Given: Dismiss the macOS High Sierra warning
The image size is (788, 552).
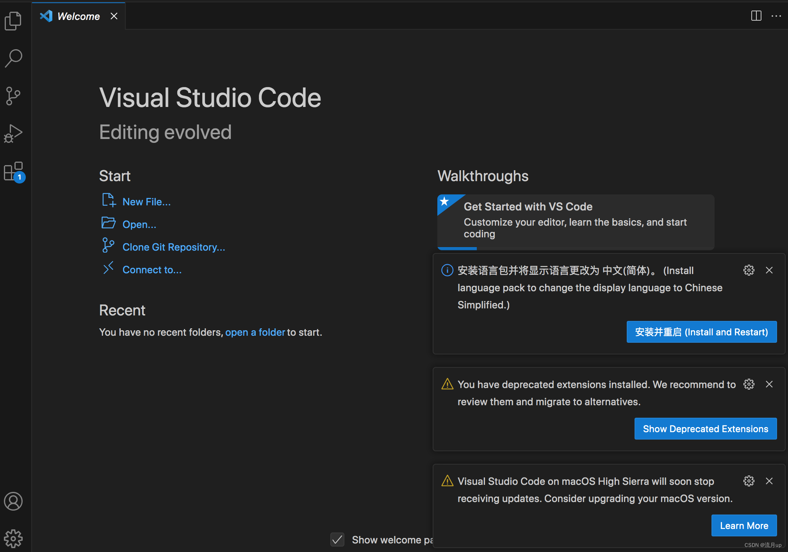Looking at the screenshot, I should tap(769, 481).
